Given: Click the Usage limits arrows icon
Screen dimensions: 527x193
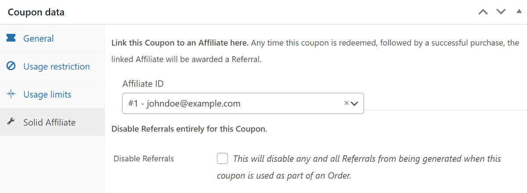Looking at the screenshot, I should click(x=11, y=94).
